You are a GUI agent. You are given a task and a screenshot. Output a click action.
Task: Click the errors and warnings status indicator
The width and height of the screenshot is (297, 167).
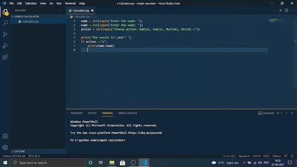[x=34, y=156]
